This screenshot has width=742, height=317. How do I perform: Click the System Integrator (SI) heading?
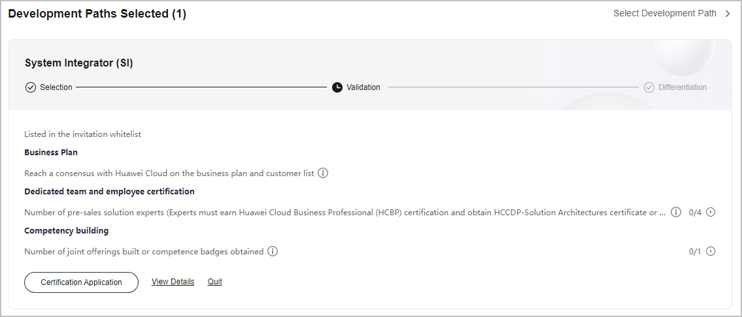[78, 63]
